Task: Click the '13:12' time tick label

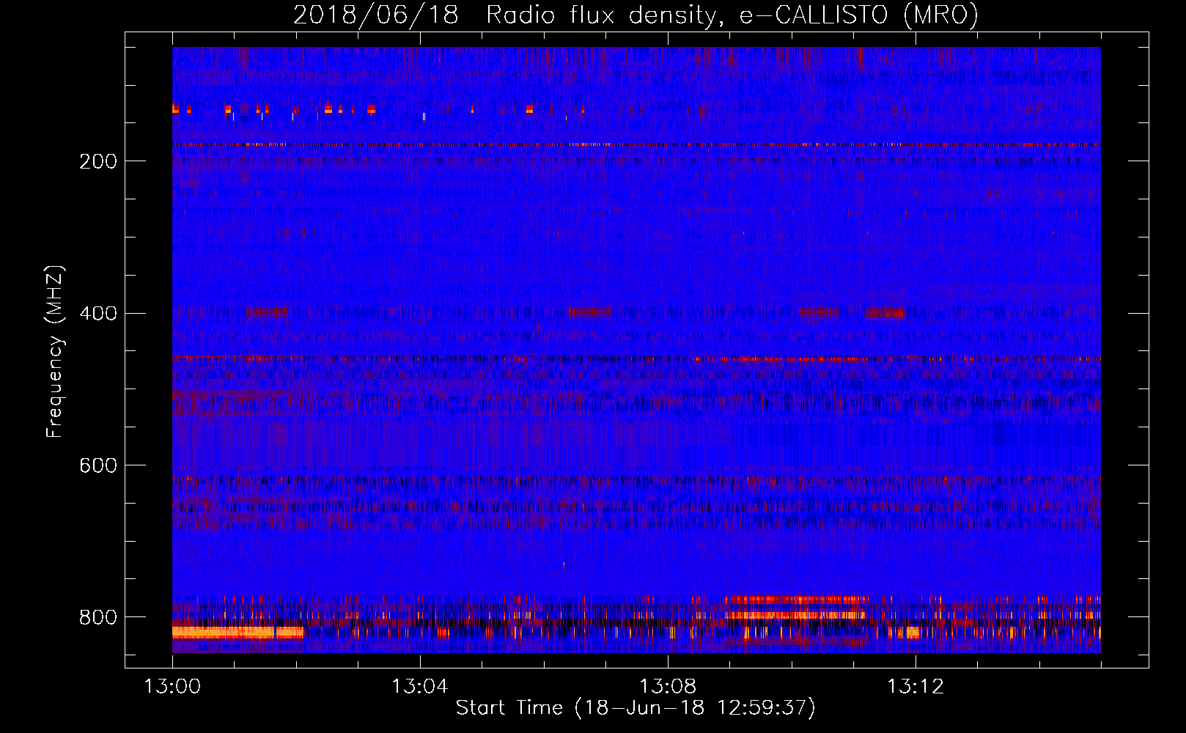Action: [x=915, y=687]
